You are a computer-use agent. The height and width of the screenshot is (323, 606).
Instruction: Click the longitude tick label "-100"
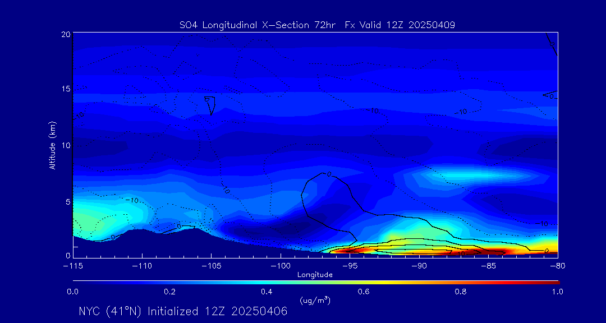click(x=281, y=266)
